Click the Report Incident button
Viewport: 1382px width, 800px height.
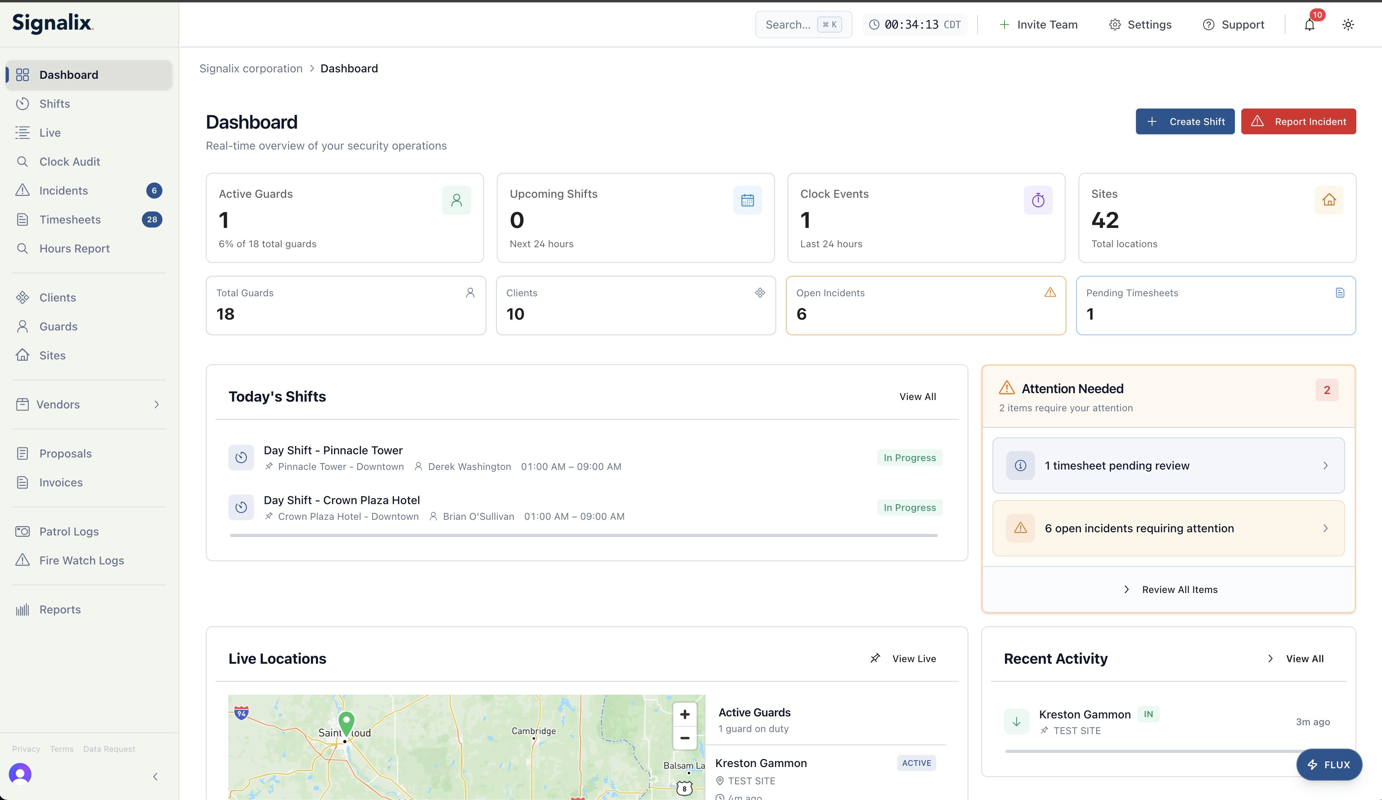click(x=1298, y=122)
